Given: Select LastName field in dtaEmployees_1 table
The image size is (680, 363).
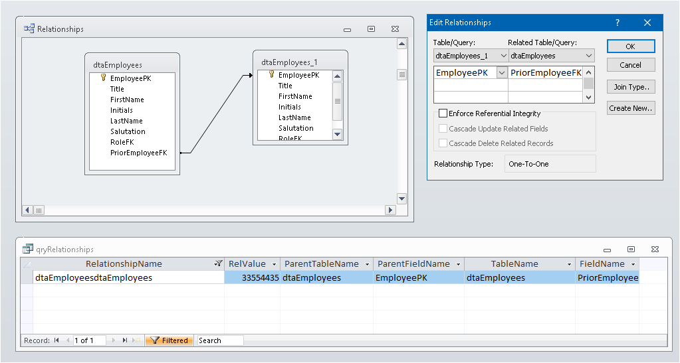Looking at the screenshot, I should pos(294,117).
